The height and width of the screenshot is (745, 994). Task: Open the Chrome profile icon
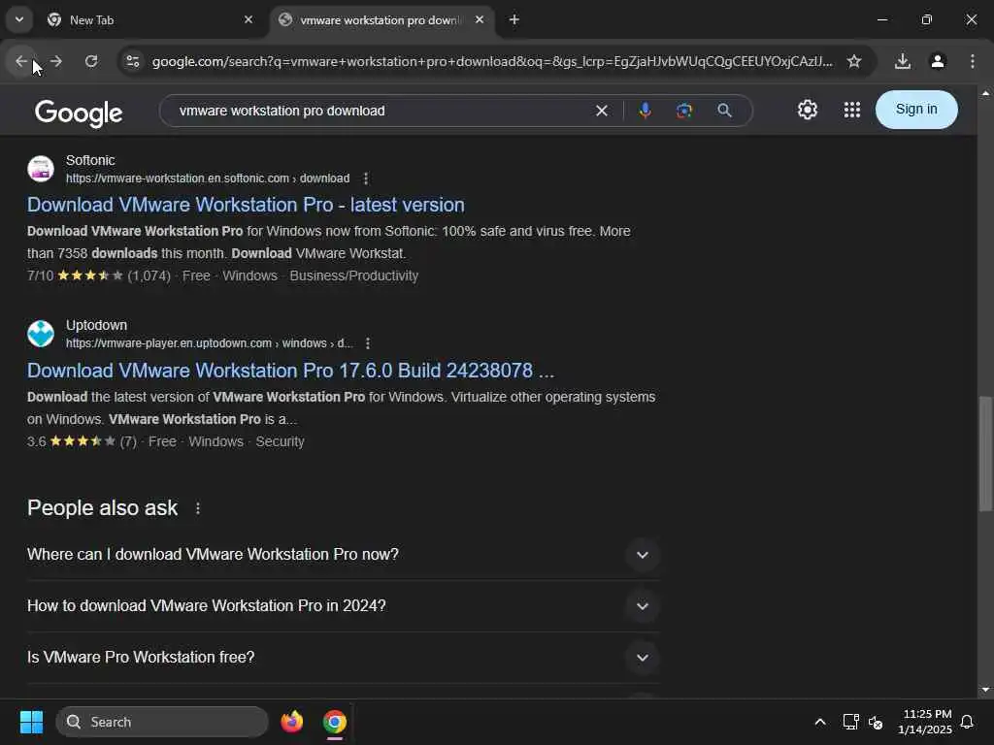(x=938, y=61)
